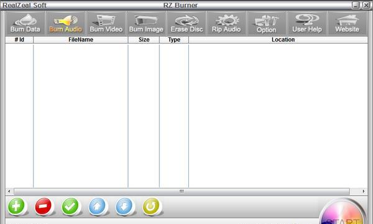Viewport: 373px width, 224px height.
Task: Open the Option settings
Action: [267, 24]
